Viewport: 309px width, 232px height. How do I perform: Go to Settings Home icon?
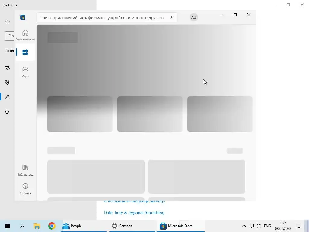[8, 22]
